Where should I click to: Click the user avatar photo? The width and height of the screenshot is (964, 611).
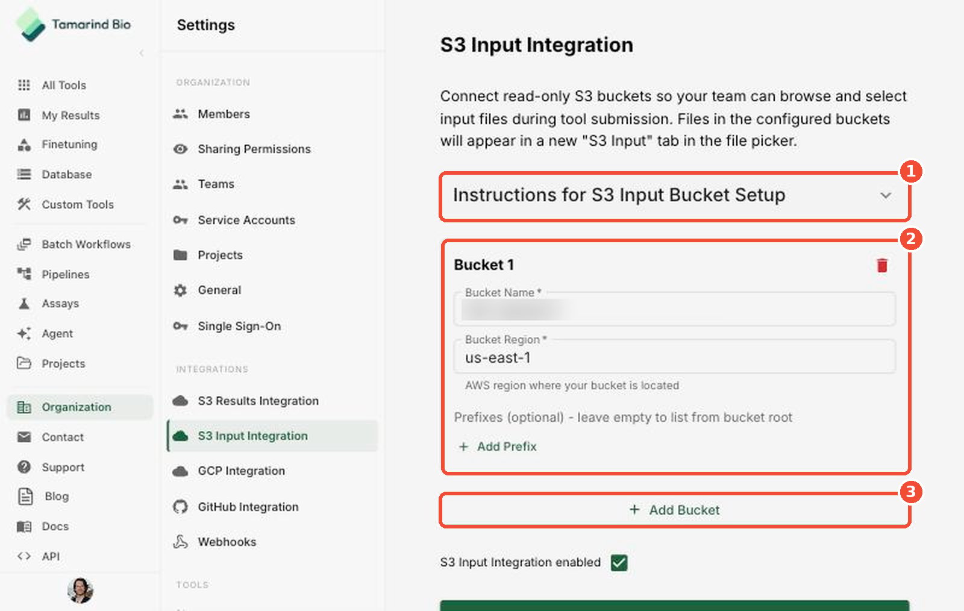point(80,591)
